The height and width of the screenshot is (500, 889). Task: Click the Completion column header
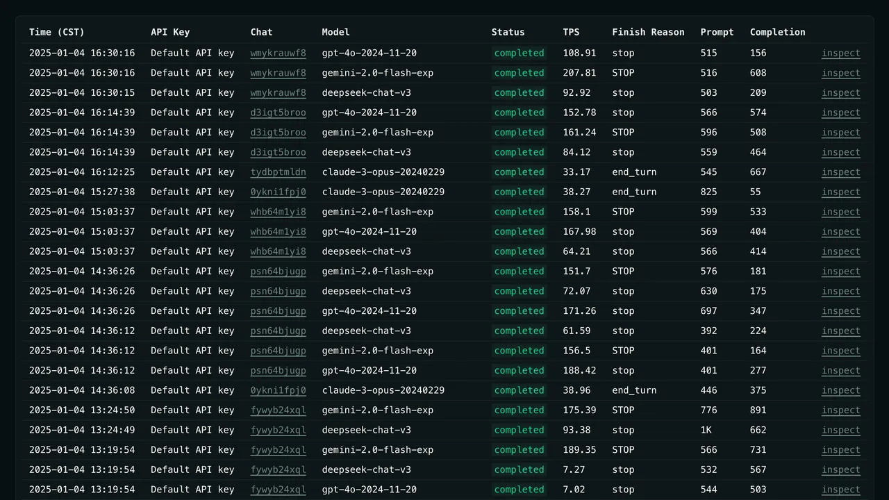[x=778, y=32]
